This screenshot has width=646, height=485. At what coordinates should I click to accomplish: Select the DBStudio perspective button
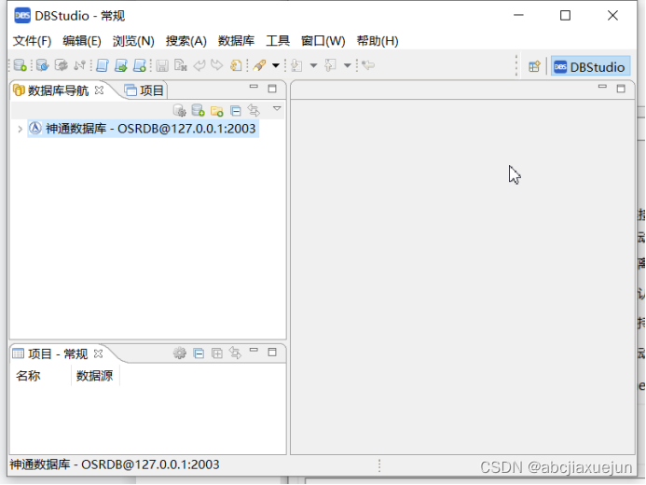tap(590, 66)
